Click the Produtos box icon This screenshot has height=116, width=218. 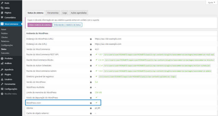click(2, 58)
